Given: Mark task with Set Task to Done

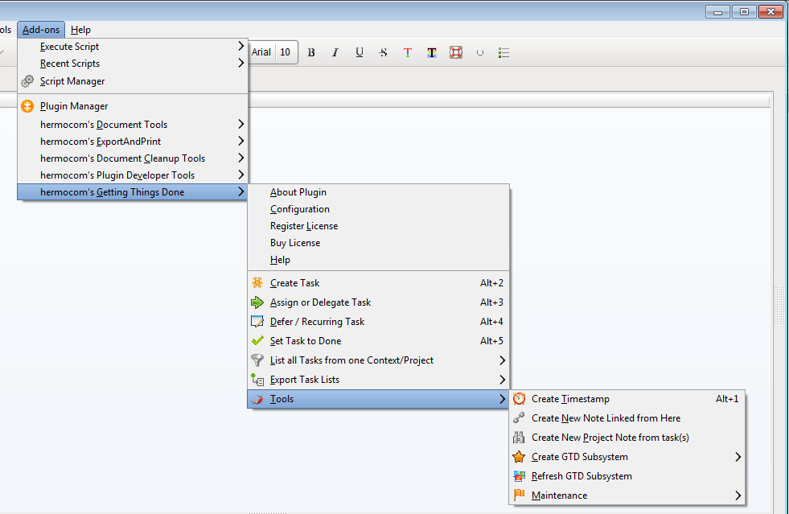Looking at the screenshot, I should 305,341.
